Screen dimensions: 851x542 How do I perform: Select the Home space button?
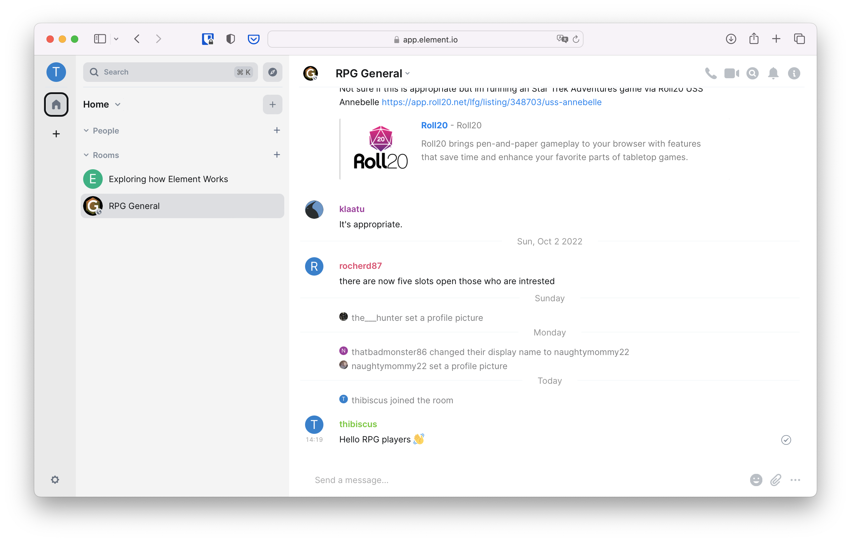pos(56,104)
